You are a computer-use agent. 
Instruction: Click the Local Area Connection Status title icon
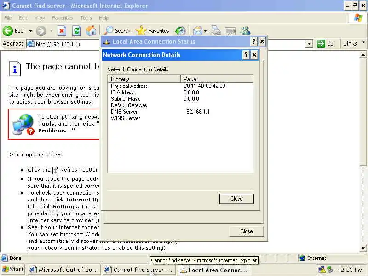[107, 42]
